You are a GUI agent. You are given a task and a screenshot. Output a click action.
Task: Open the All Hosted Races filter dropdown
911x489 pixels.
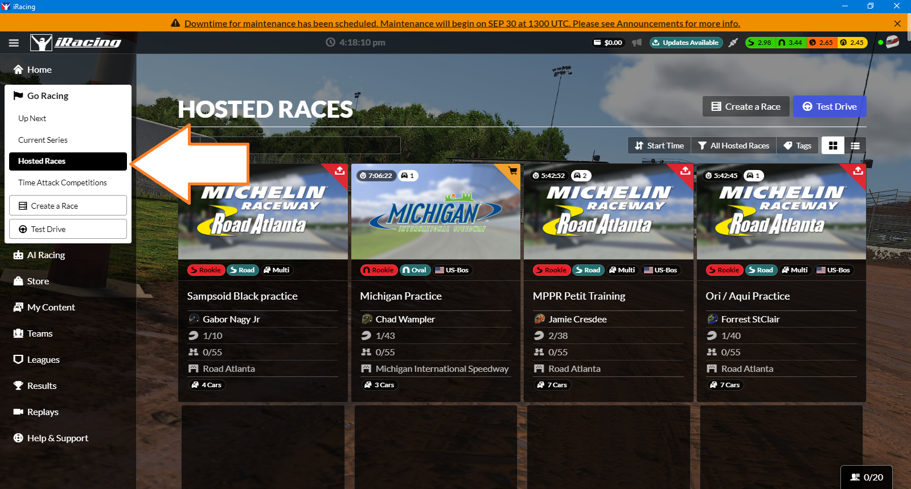coord(733,146)
